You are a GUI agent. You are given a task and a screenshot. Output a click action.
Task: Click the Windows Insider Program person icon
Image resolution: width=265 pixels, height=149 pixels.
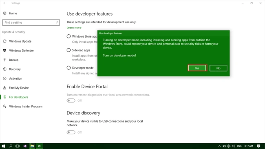tap(4, 106)
